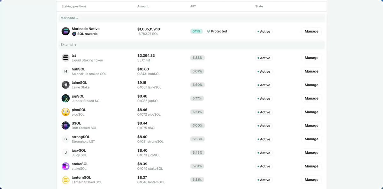Screen dimensions: 383x189
Task: Click the 6.07% APY badge for hubSOL
Action: point(197,71)
